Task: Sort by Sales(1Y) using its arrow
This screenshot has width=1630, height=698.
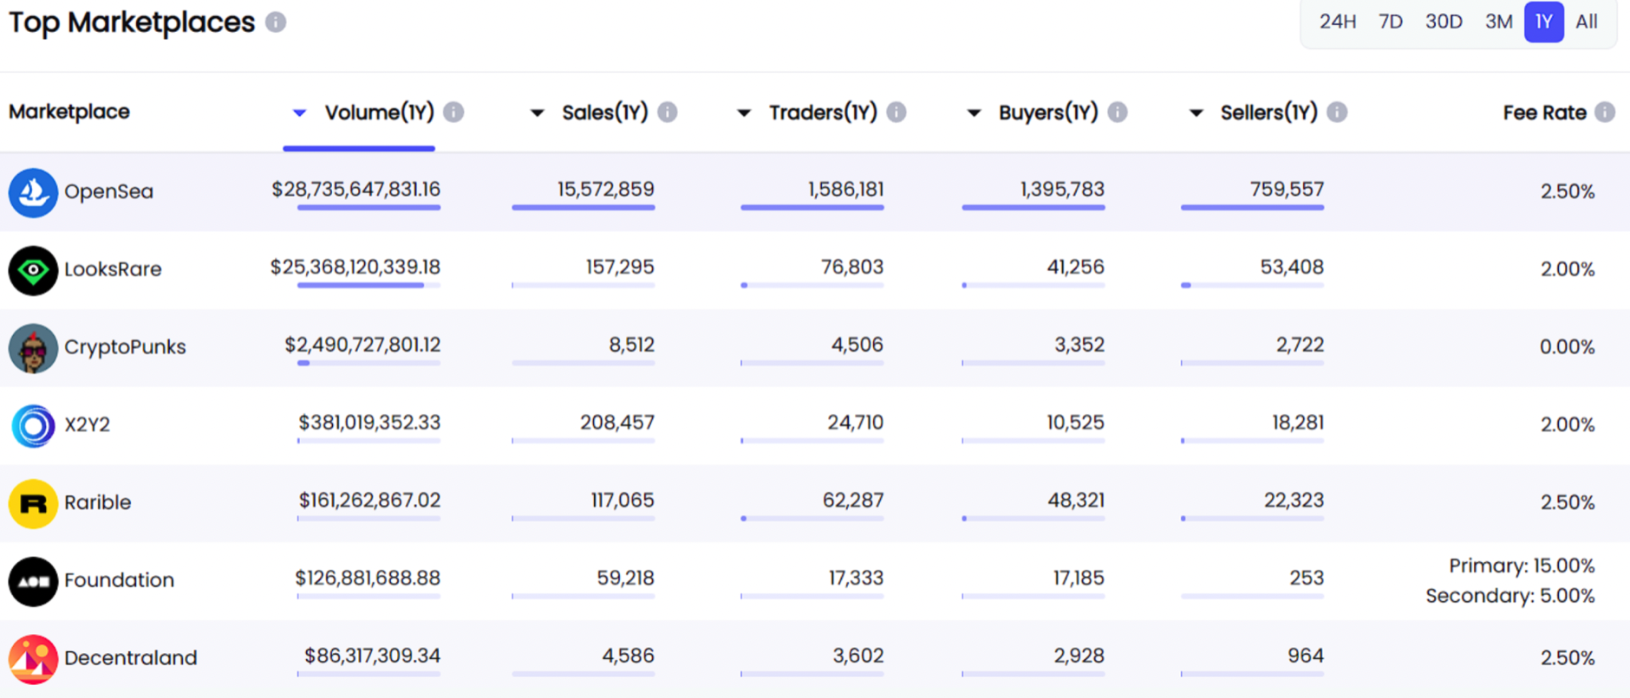Action: [537, 113]
